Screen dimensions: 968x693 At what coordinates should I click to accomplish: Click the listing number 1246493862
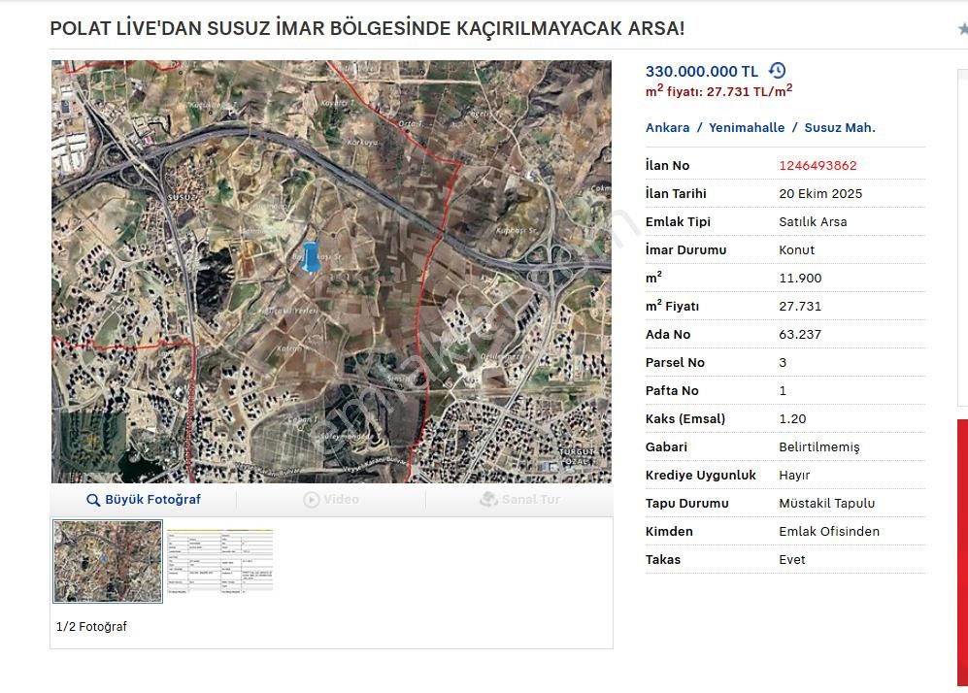click(x=818, y=165)
